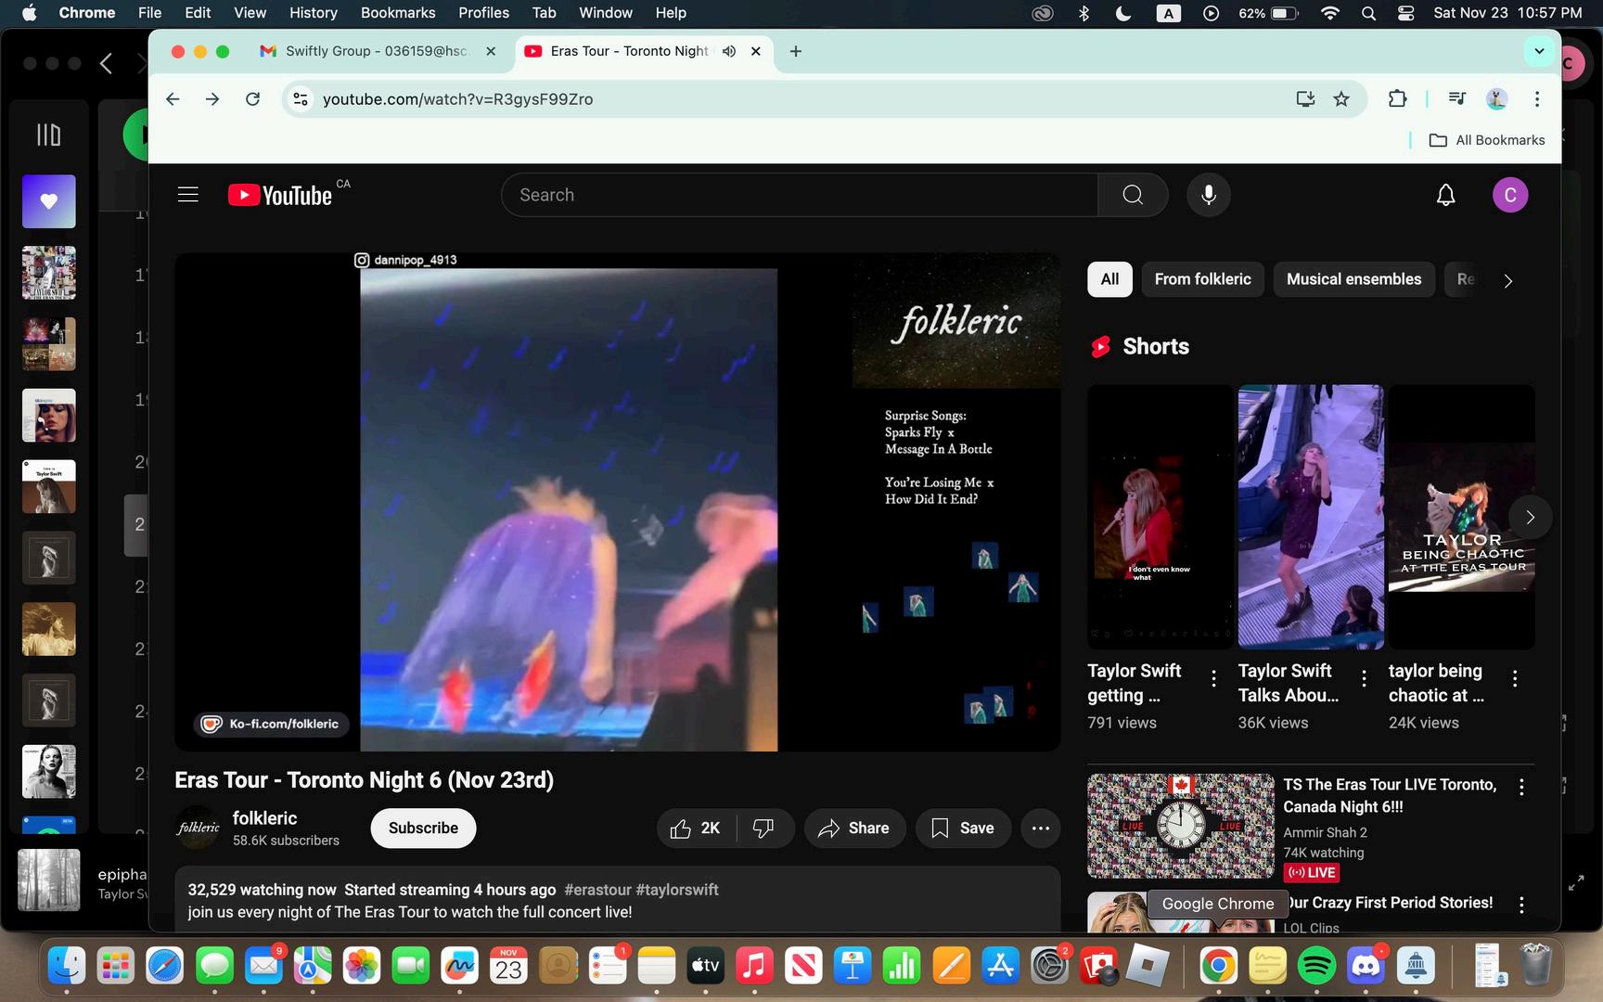
Task: Click the Chrome address bar URL
Action: 457,99
